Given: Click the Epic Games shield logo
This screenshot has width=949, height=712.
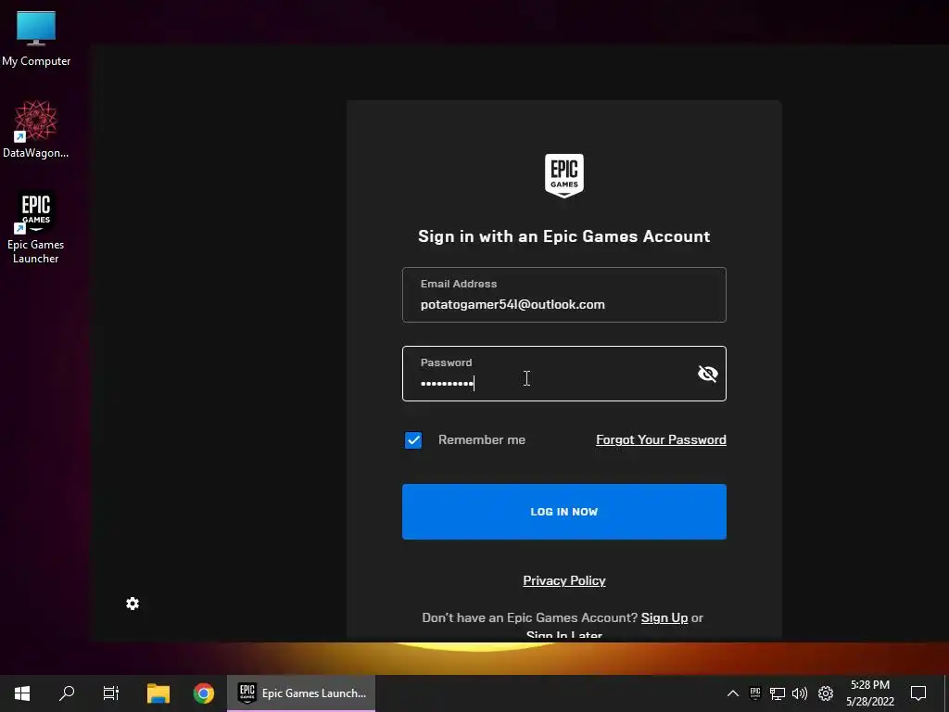Looking at the screenshot, I should pyautogui.click(x=564, y=175).
